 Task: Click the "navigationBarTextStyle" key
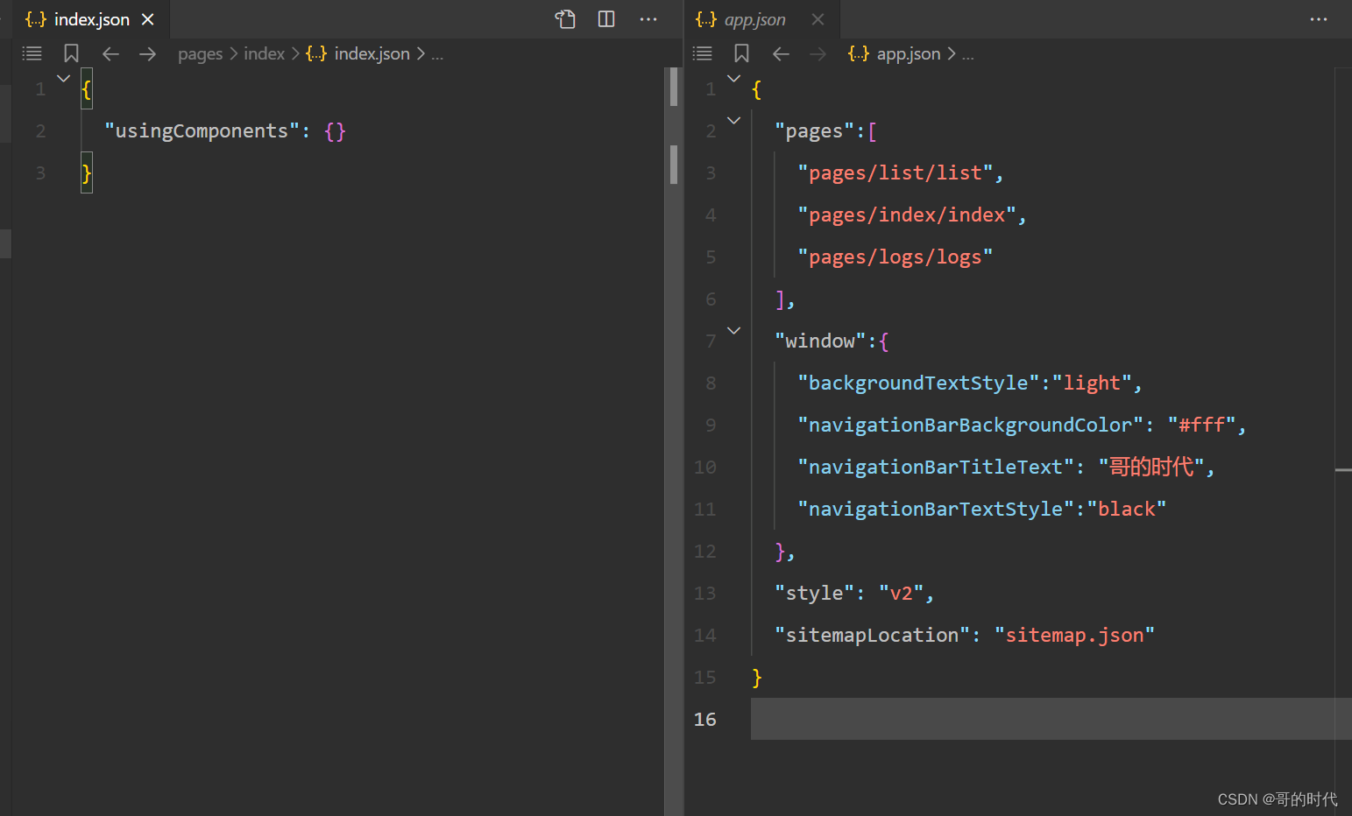[x=936, y=510]
